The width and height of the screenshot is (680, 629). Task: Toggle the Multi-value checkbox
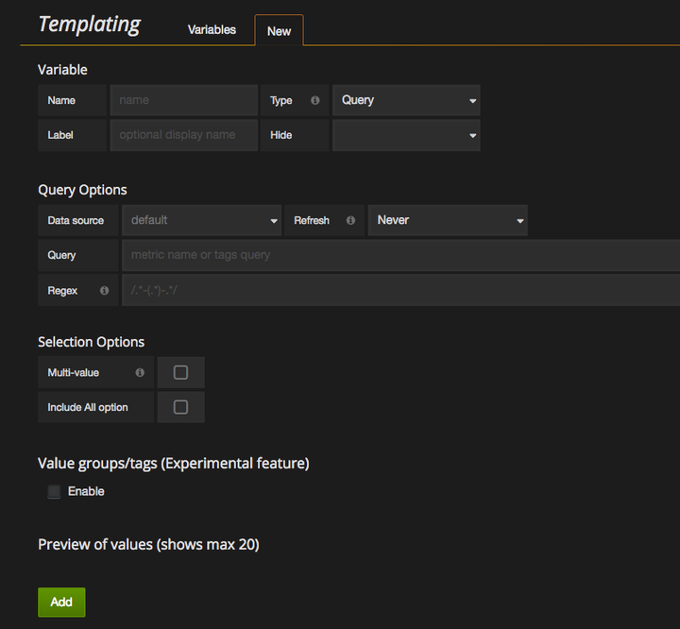click(180, 373)
